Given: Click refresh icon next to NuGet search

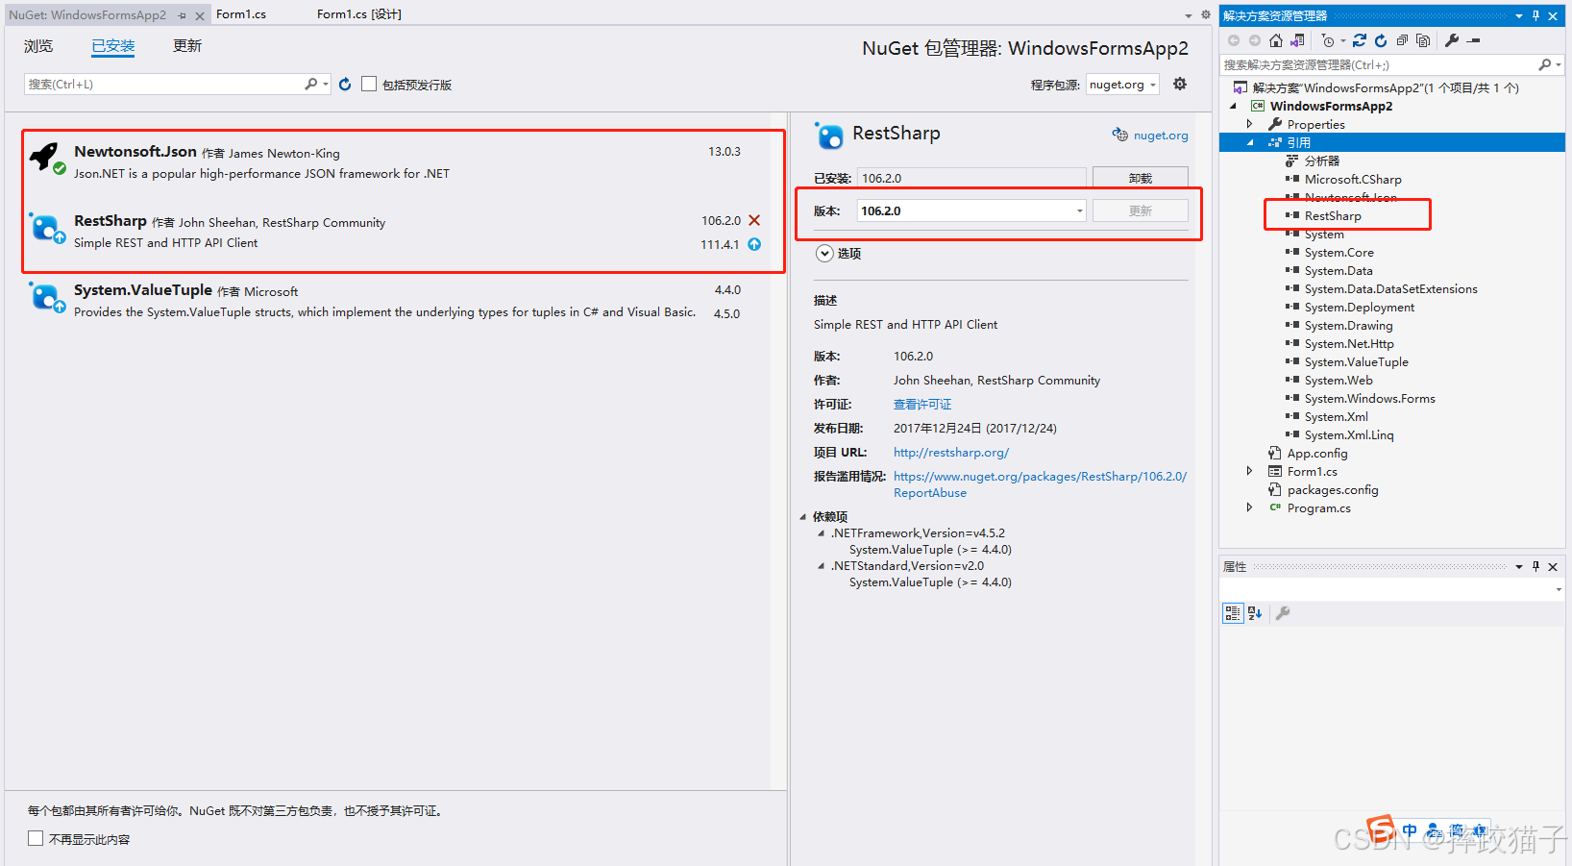Looking at the screenshot, I should click(345, 85).
